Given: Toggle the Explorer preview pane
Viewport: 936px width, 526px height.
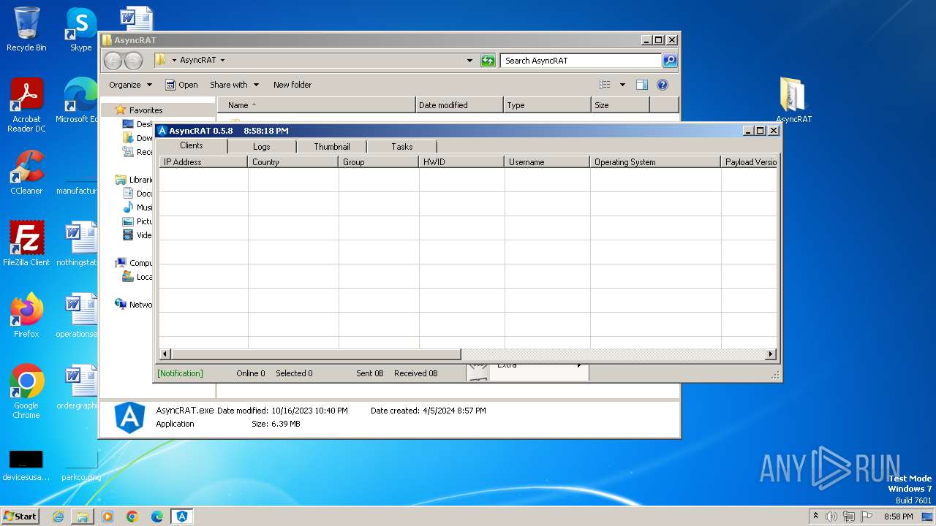Looking at the screenshot, I should tap(642, 85).
